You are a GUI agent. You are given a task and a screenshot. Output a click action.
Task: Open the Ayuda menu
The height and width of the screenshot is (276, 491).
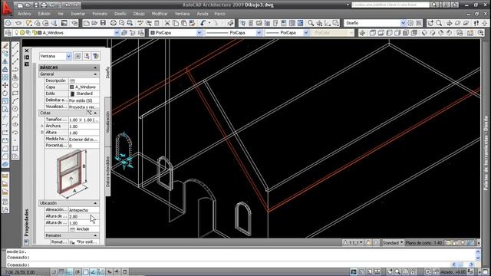pos(203,14)
